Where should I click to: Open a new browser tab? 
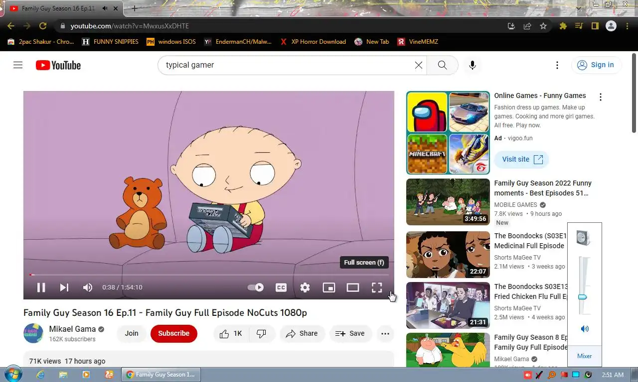[x=134, y=8]
